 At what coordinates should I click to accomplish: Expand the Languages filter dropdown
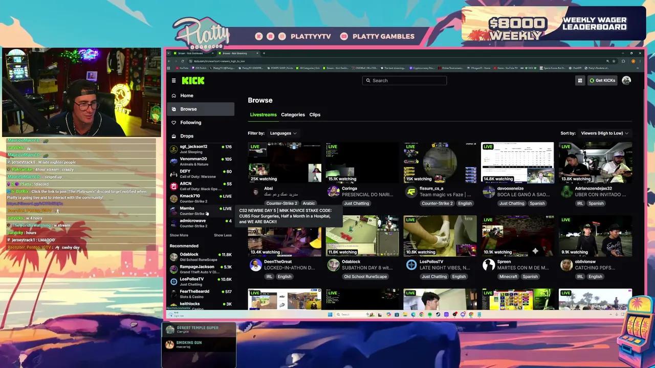[283, 133]
